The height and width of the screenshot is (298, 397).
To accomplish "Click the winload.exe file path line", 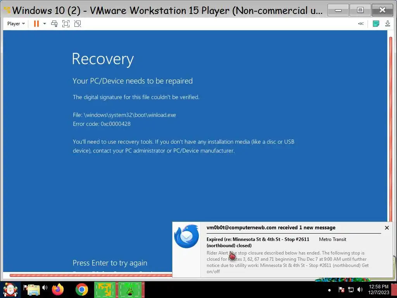I will (x=124, y=115).
